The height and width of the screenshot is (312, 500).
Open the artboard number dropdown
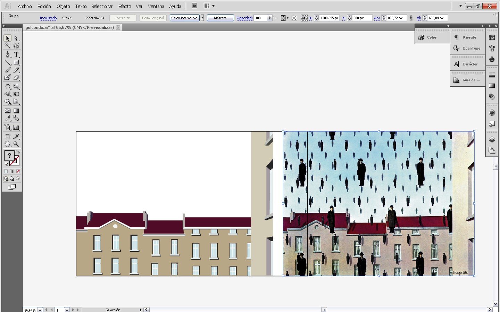pyautogui.click(x=67, y=310)
